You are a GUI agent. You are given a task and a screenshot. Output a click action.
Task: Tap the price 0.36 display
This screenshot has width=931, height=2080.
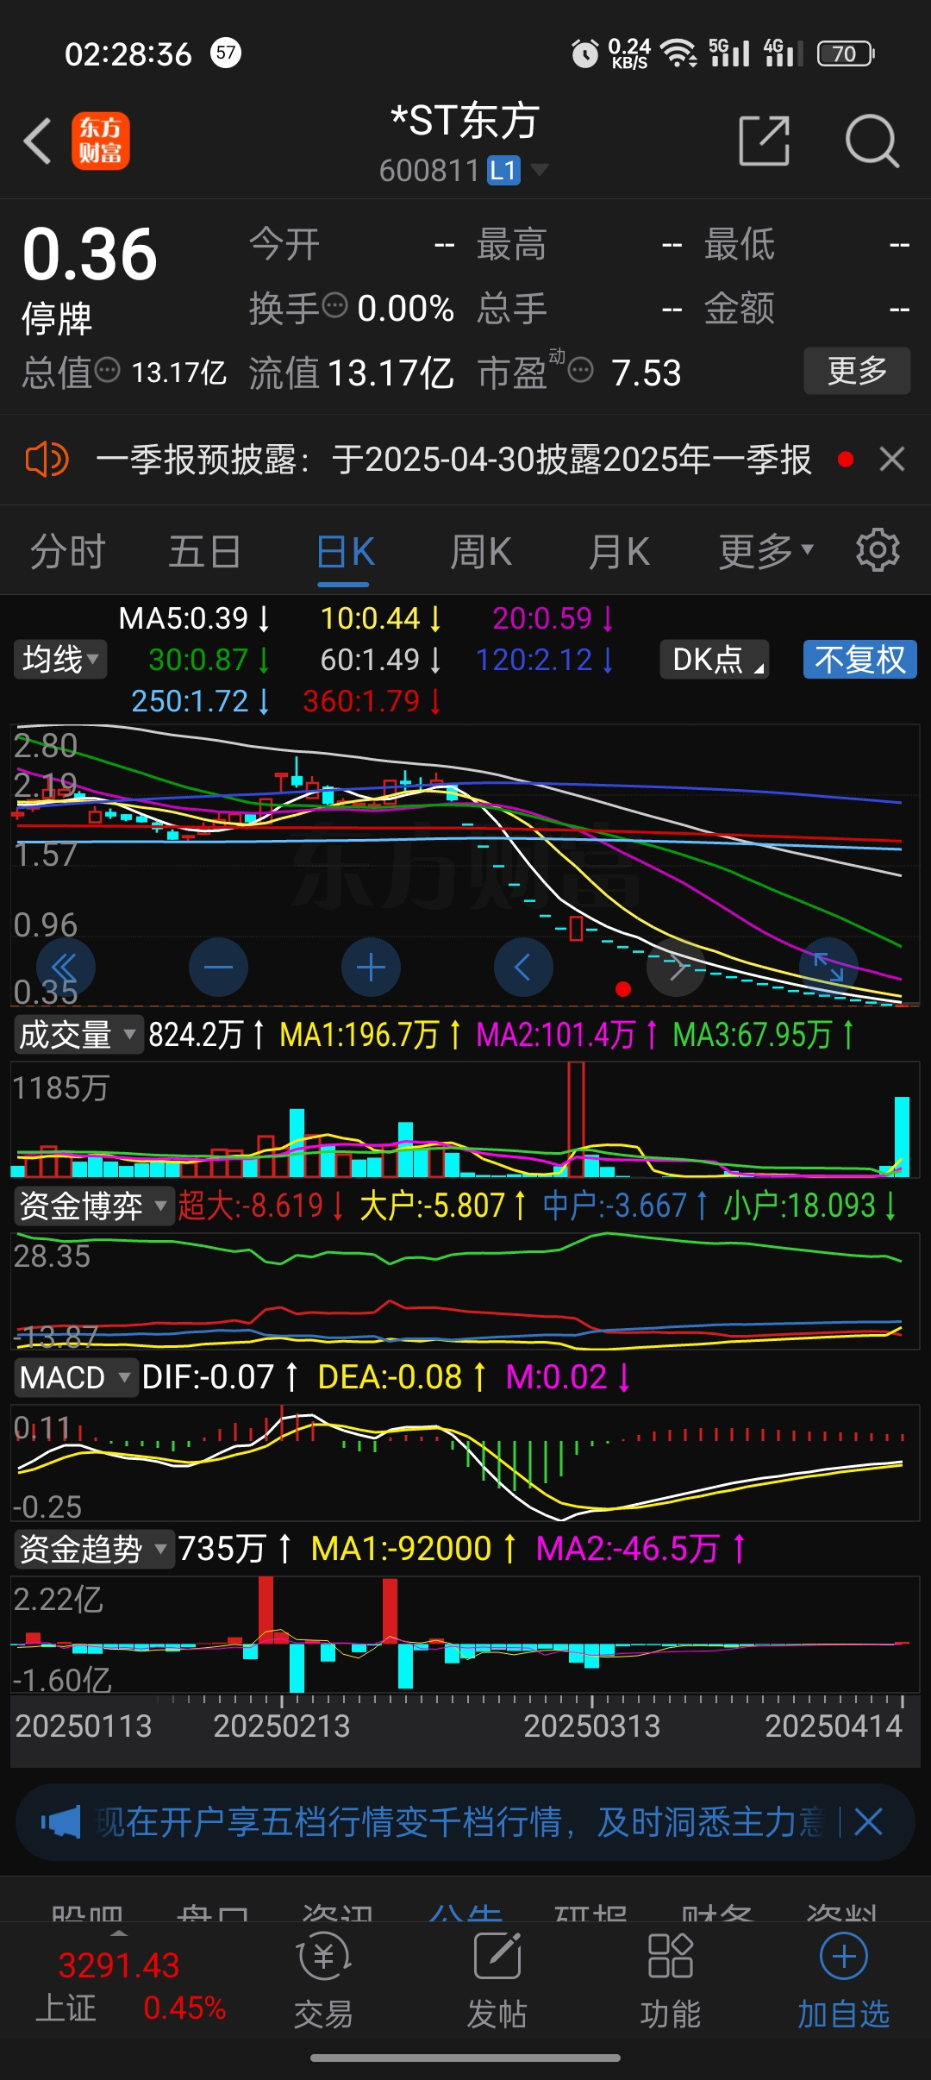[90, 254]
